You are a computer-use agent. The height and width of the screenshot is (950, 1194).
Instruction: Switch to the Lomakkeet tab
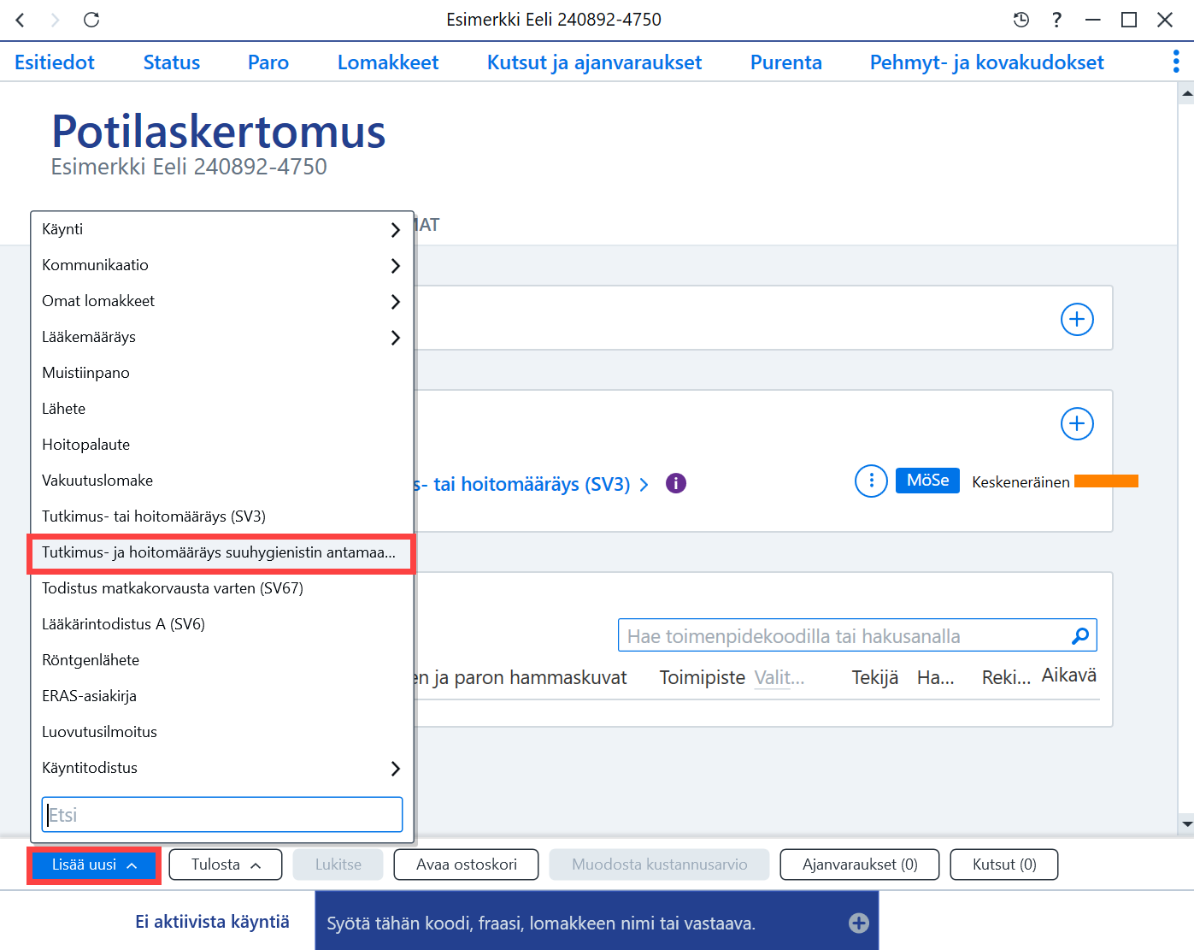[x=388, y=62]
